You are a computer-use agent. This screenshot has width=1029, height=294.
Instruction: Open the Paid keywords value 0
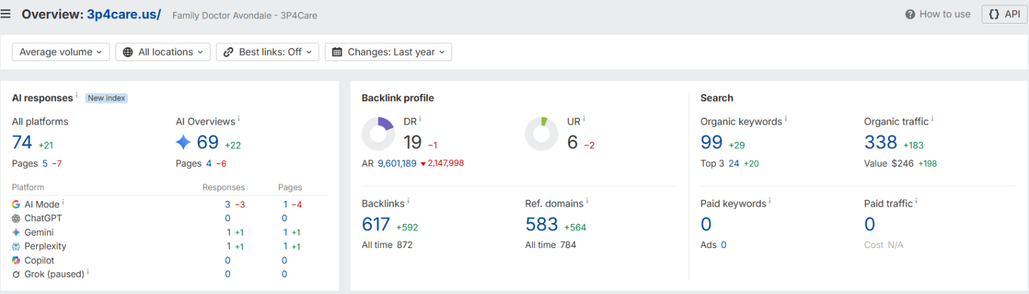[706, 224]
